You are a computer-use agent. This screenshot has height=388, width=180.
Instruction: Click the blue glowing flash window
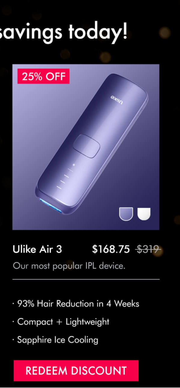coord(51,205)
